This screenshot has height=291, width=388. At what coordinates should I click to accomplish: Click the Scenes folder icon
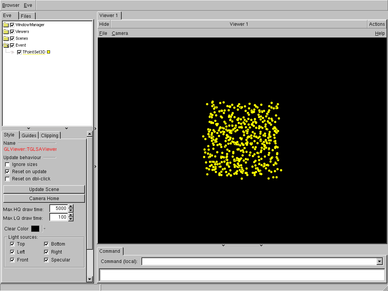(x=6, y=39)
